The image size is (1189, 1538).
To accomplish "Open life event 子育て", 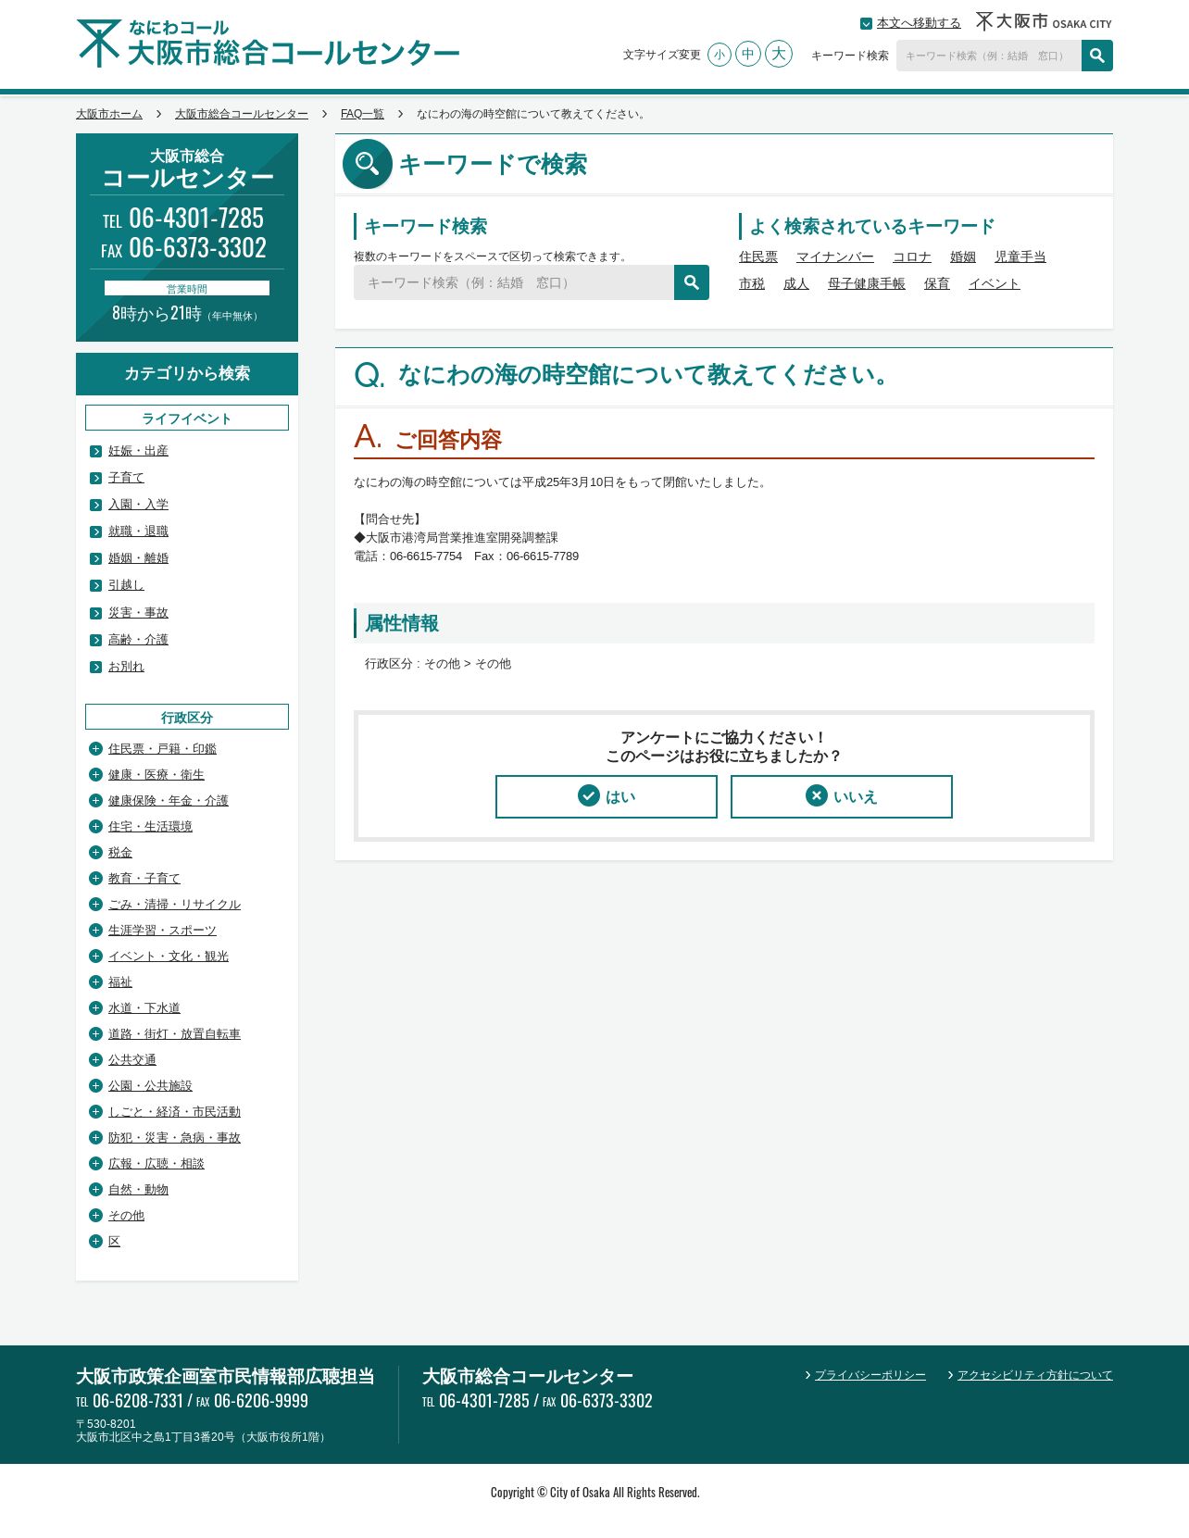I will coord(126,478).
